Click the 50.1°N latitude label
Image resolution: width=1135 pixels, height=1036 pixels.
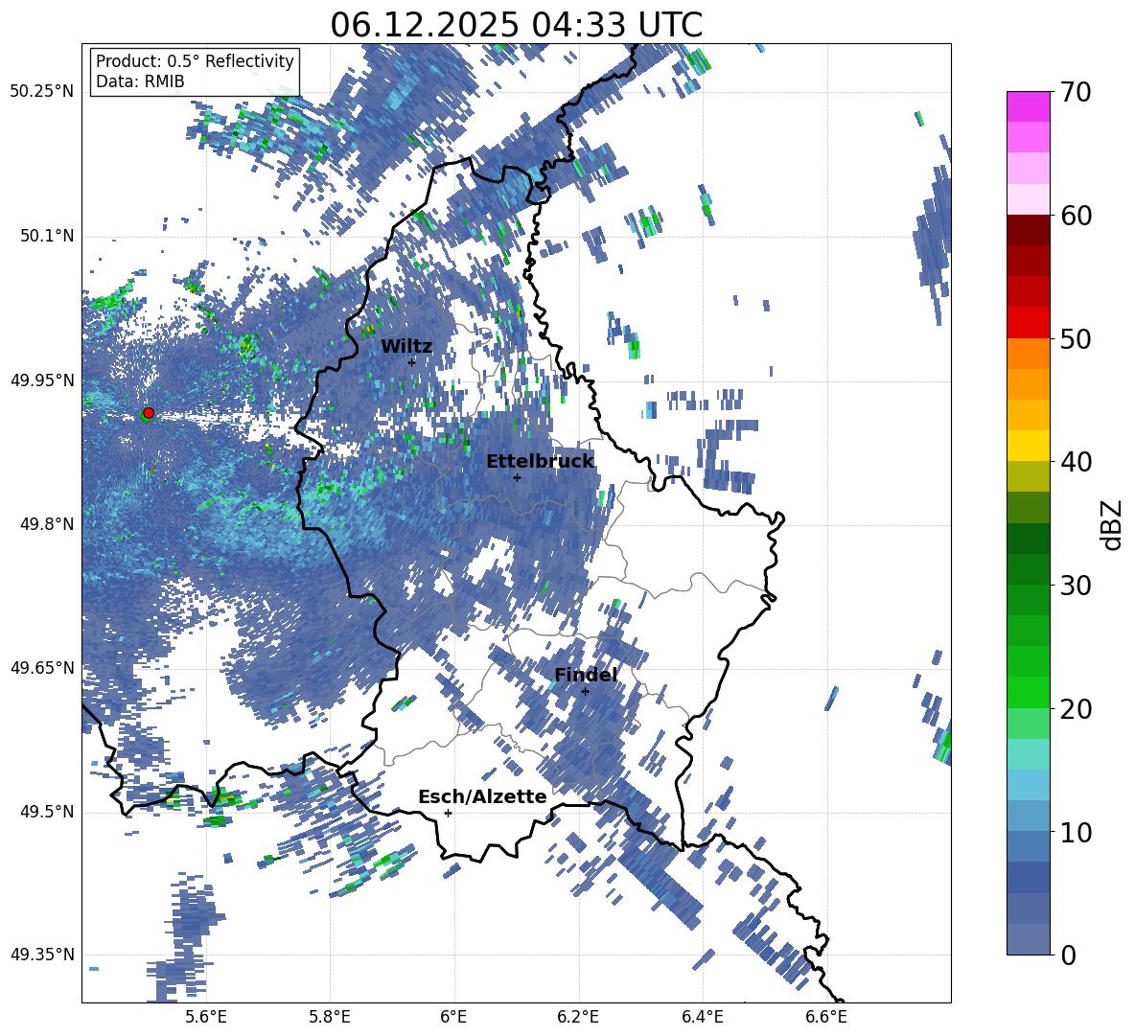tap(46, 236)
